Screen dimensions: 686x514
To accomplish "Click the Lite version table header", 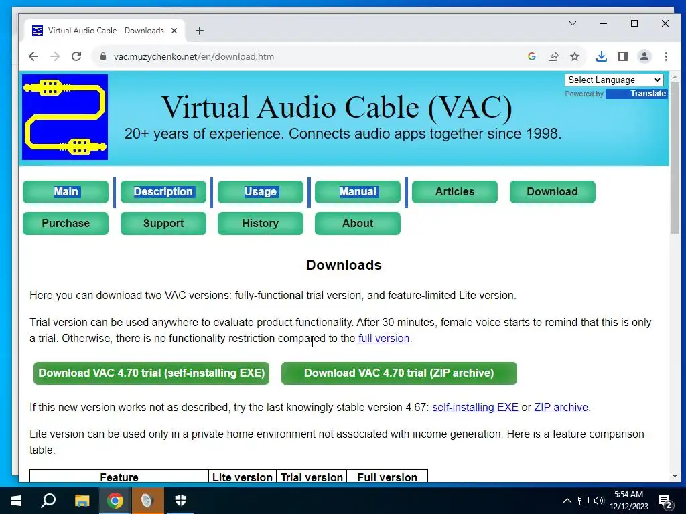I will point(243,477).
